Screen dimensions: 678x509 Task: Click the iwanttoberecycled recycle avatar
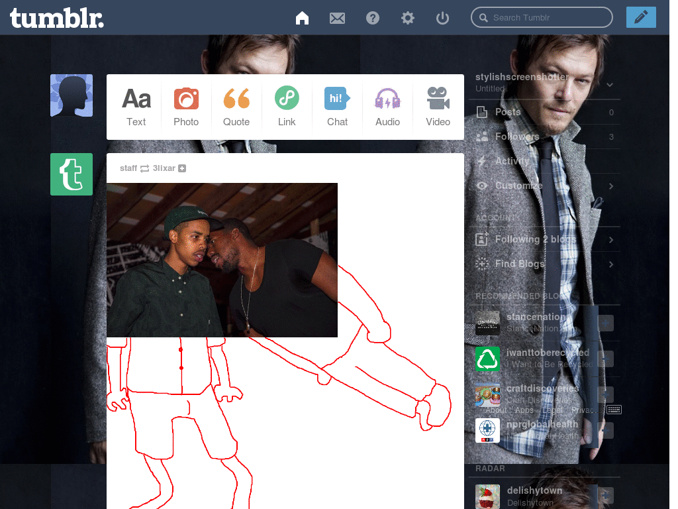tap(487, 359)
